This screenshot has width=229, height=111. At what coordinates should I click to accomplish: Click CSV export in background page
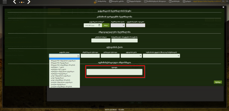(132, 103)
